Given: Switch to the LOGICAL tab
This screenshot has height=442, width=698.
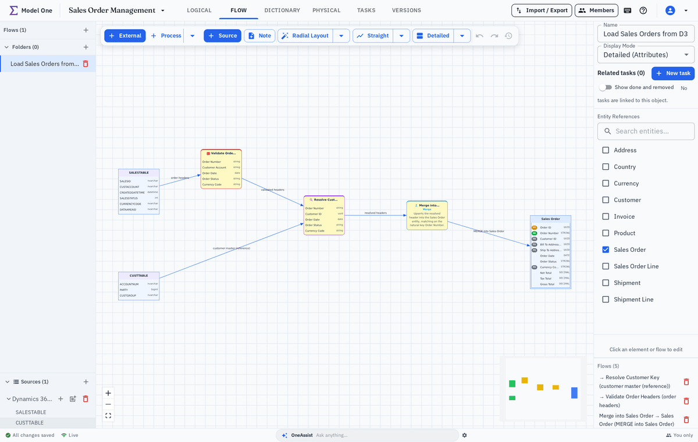Looking at the screenshot, I should pyautogui.click(x=199, y=10).
